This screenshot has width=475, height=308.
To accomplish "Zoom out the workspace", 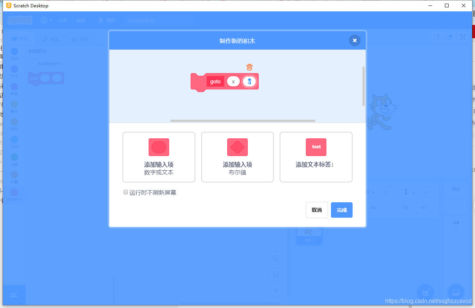I will point(276,274).
